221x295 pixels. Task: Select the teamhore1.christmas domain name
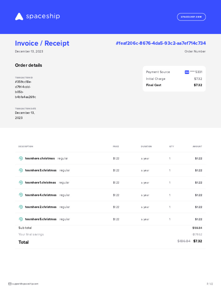(x=40, y=182)
